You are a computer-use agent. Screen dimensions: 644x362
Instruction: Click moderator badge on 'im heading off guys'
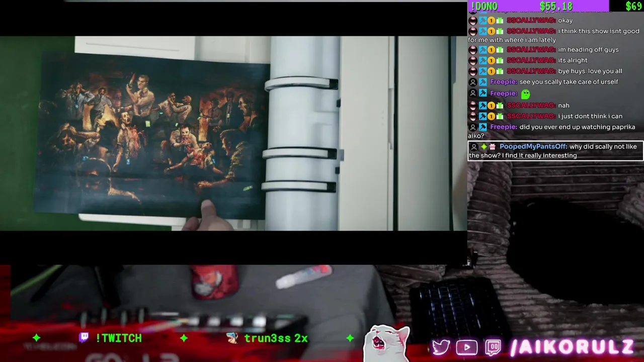(482, 50)
